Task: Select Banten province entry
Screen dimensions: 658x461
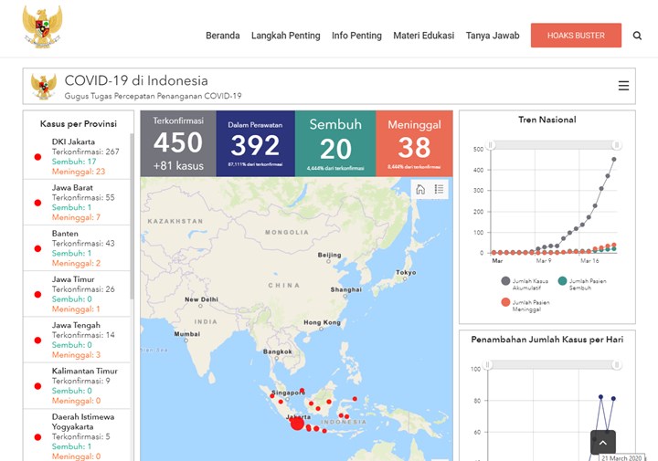Action: click(x=77, y=248)
